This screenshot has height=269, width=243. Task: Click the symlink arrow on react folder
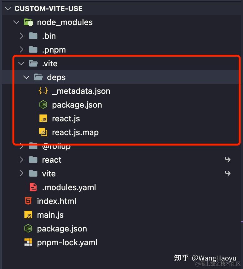(x=228, y=160)
